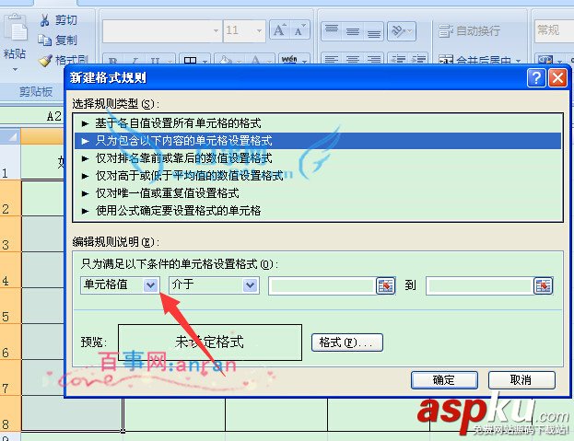Expand the paste options arrow below 粘贴
The width and height of the screenshot is (574, 441).
(x=15, y=69)
